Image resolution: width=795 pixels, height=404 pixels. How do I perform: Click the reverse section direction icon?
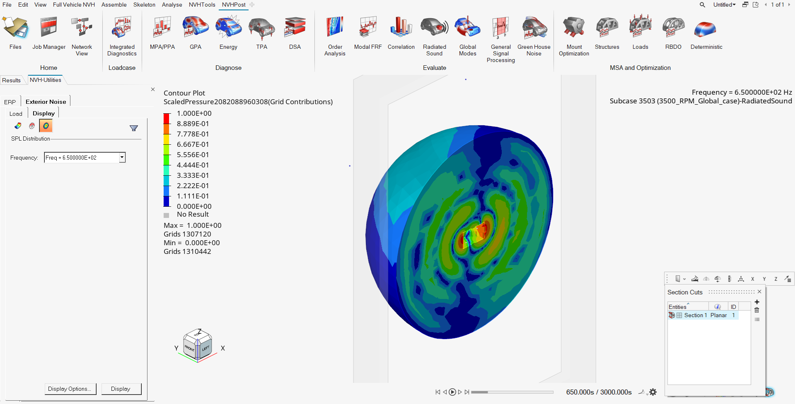pos(718,279)
